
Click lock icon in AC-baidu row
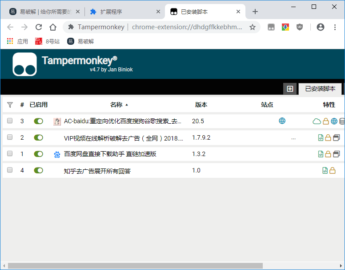pos(326,121)
